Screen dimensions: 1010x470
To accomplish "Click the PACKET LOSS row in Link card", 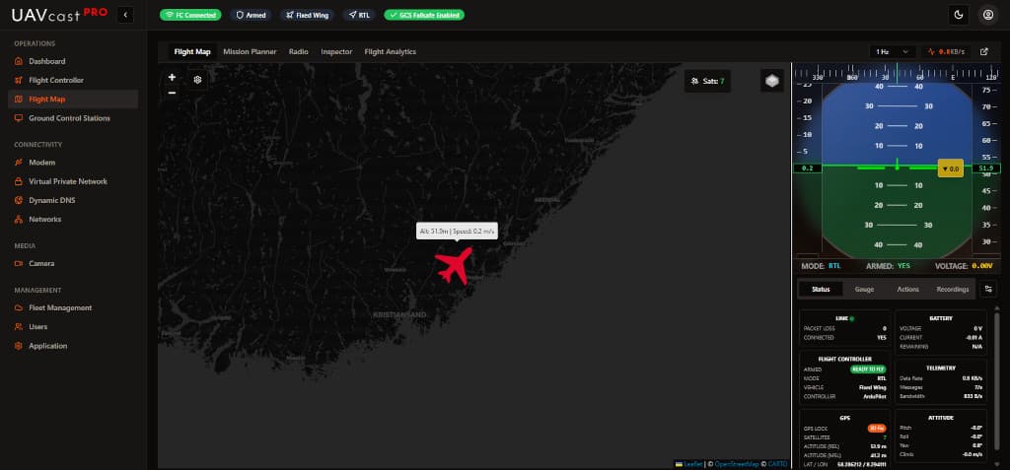I will click(x=844, y=328).
